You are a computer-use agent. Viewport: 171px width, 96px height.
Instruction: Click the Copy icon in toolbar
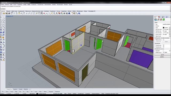[17, 13]
